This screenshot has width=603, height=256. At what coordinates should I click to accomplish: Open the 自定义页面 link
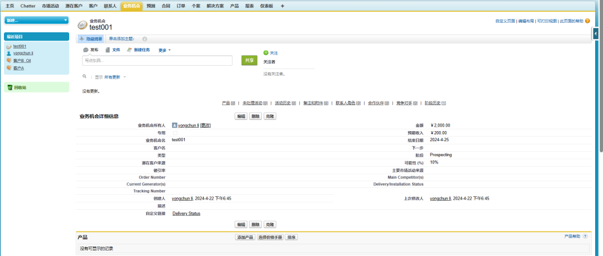tap(505, 21)
